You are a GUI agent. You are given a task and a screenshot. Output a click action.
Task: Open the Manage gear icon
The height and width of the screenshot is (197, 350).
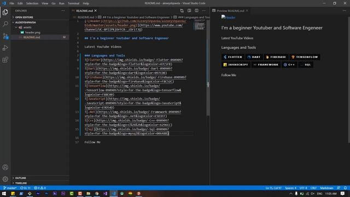(5, 179)
